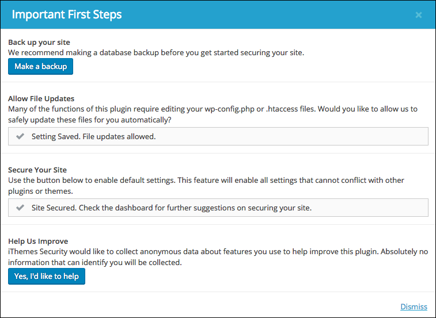Image resolution: width=436 pixels, height=318 pixels.
Task: Click the checkmark beside Site Secured
Action: point(20,208)
